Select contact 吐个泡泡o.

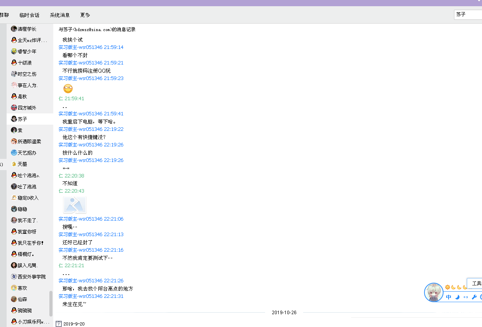point(30,175)
